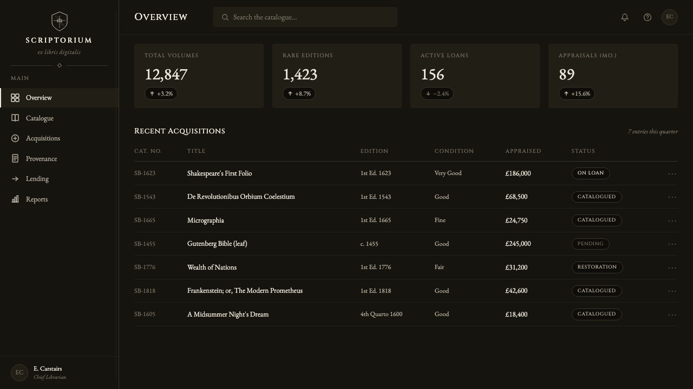
Task: Open the Reports bar-chart icon
Action: [x=15, y=199]
